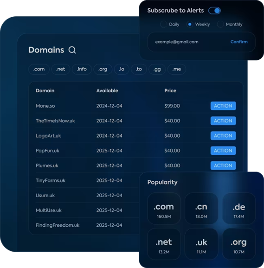This screenshot has width=264, height=268.
Task: Filter by the .org chip
Action: click(103, 69)
